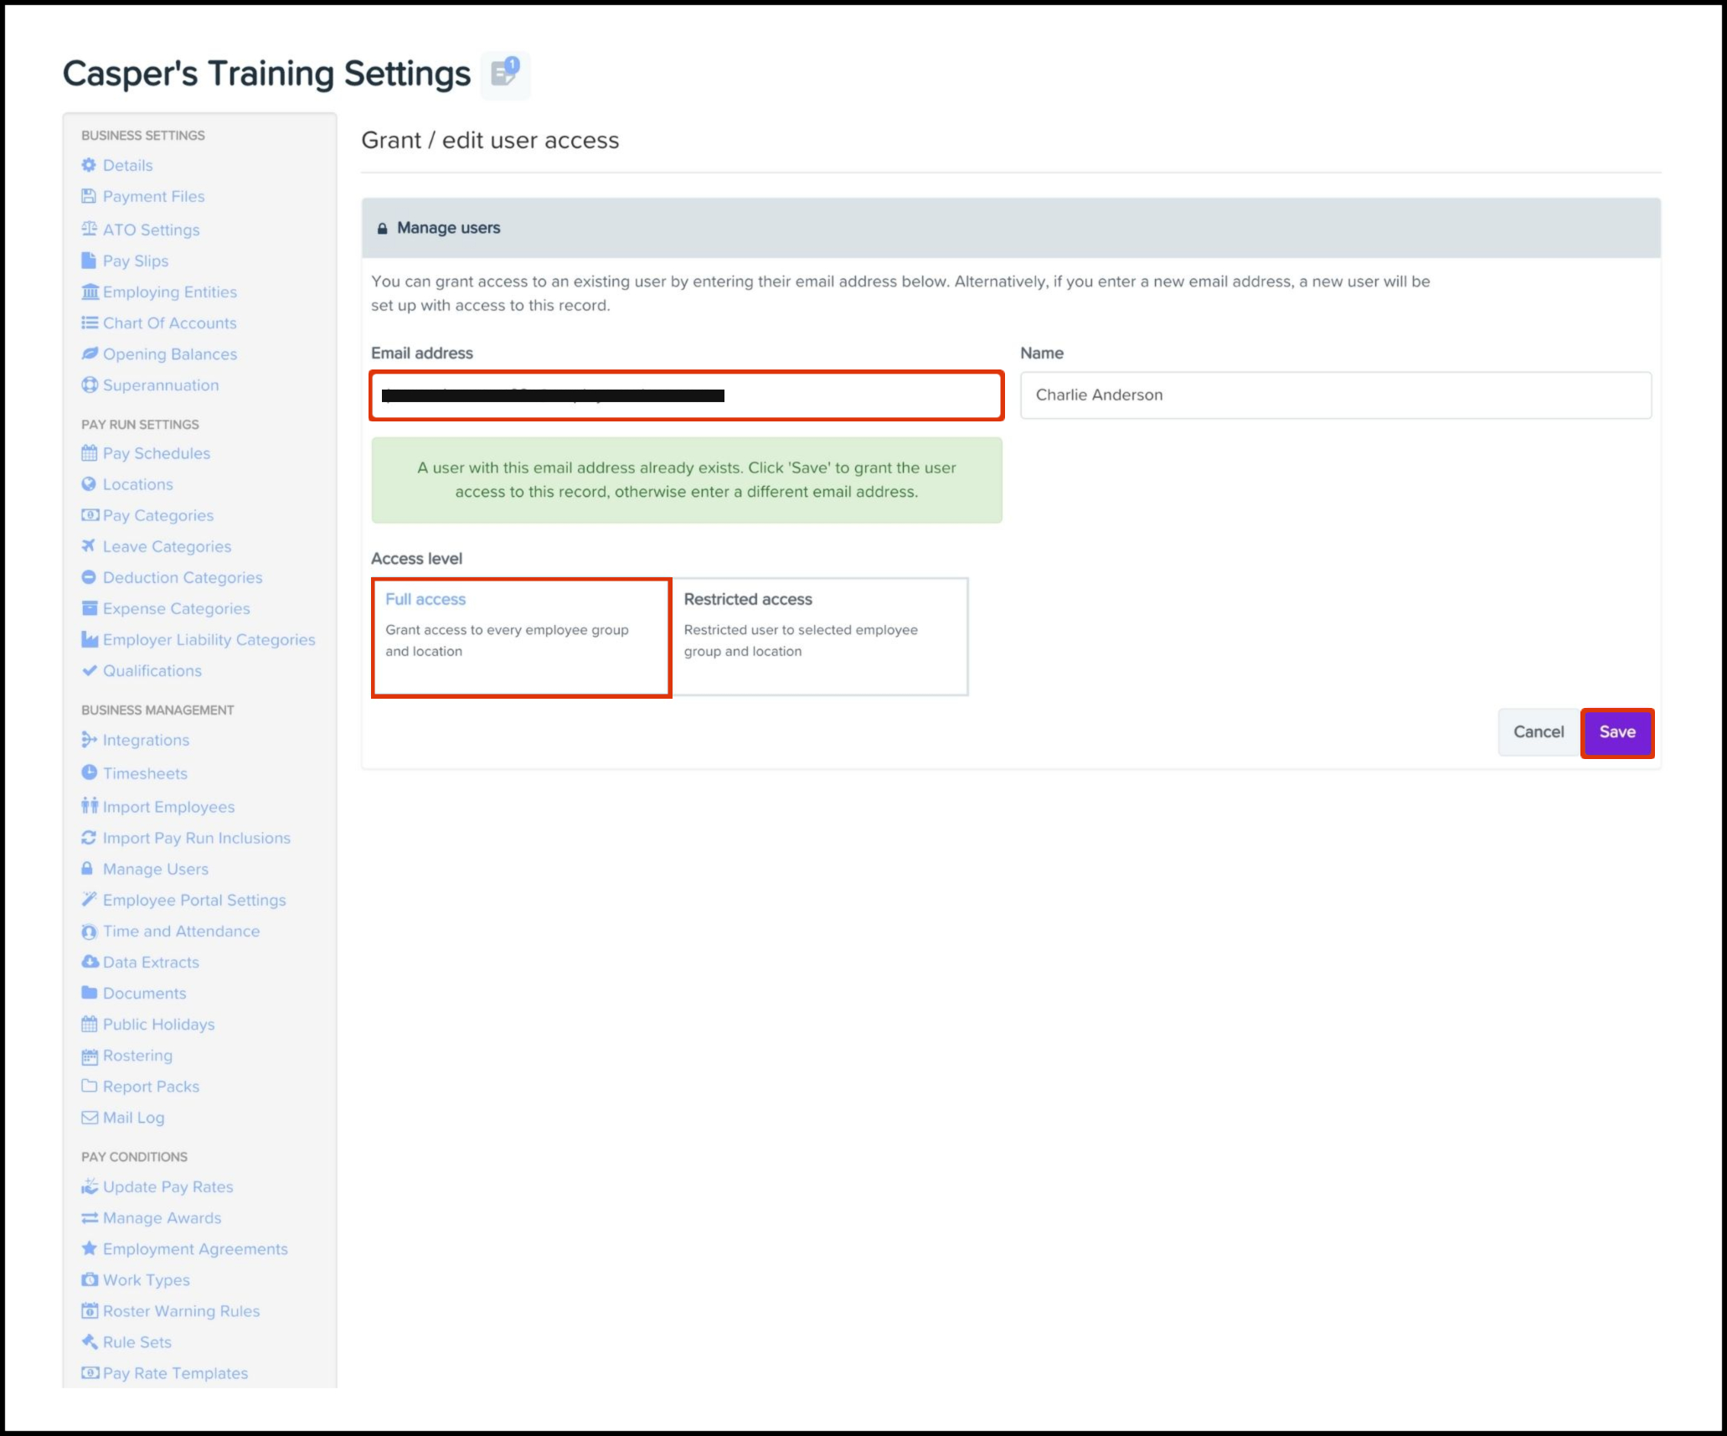Open Manage Users in the sidebar
Screen dimensions: 1727x1436
[x=155, y=870]
